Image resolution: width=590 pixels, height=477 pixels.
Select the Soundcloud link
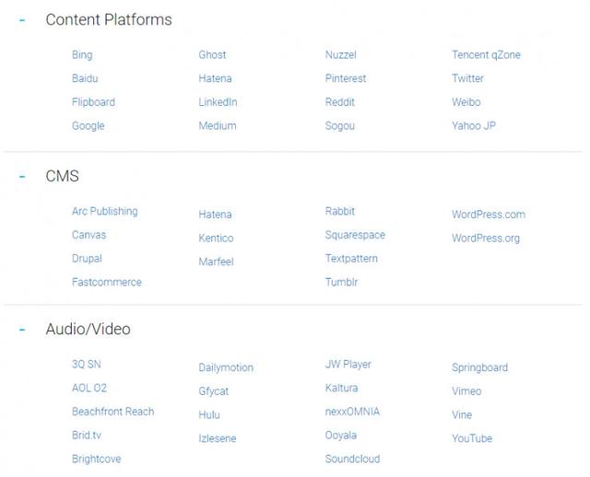[352, 459]
